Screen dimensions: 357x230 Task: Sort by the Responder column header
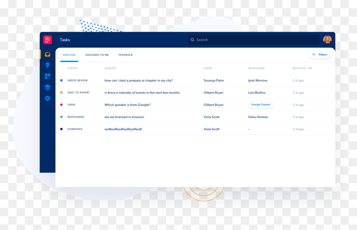[257, 68]
